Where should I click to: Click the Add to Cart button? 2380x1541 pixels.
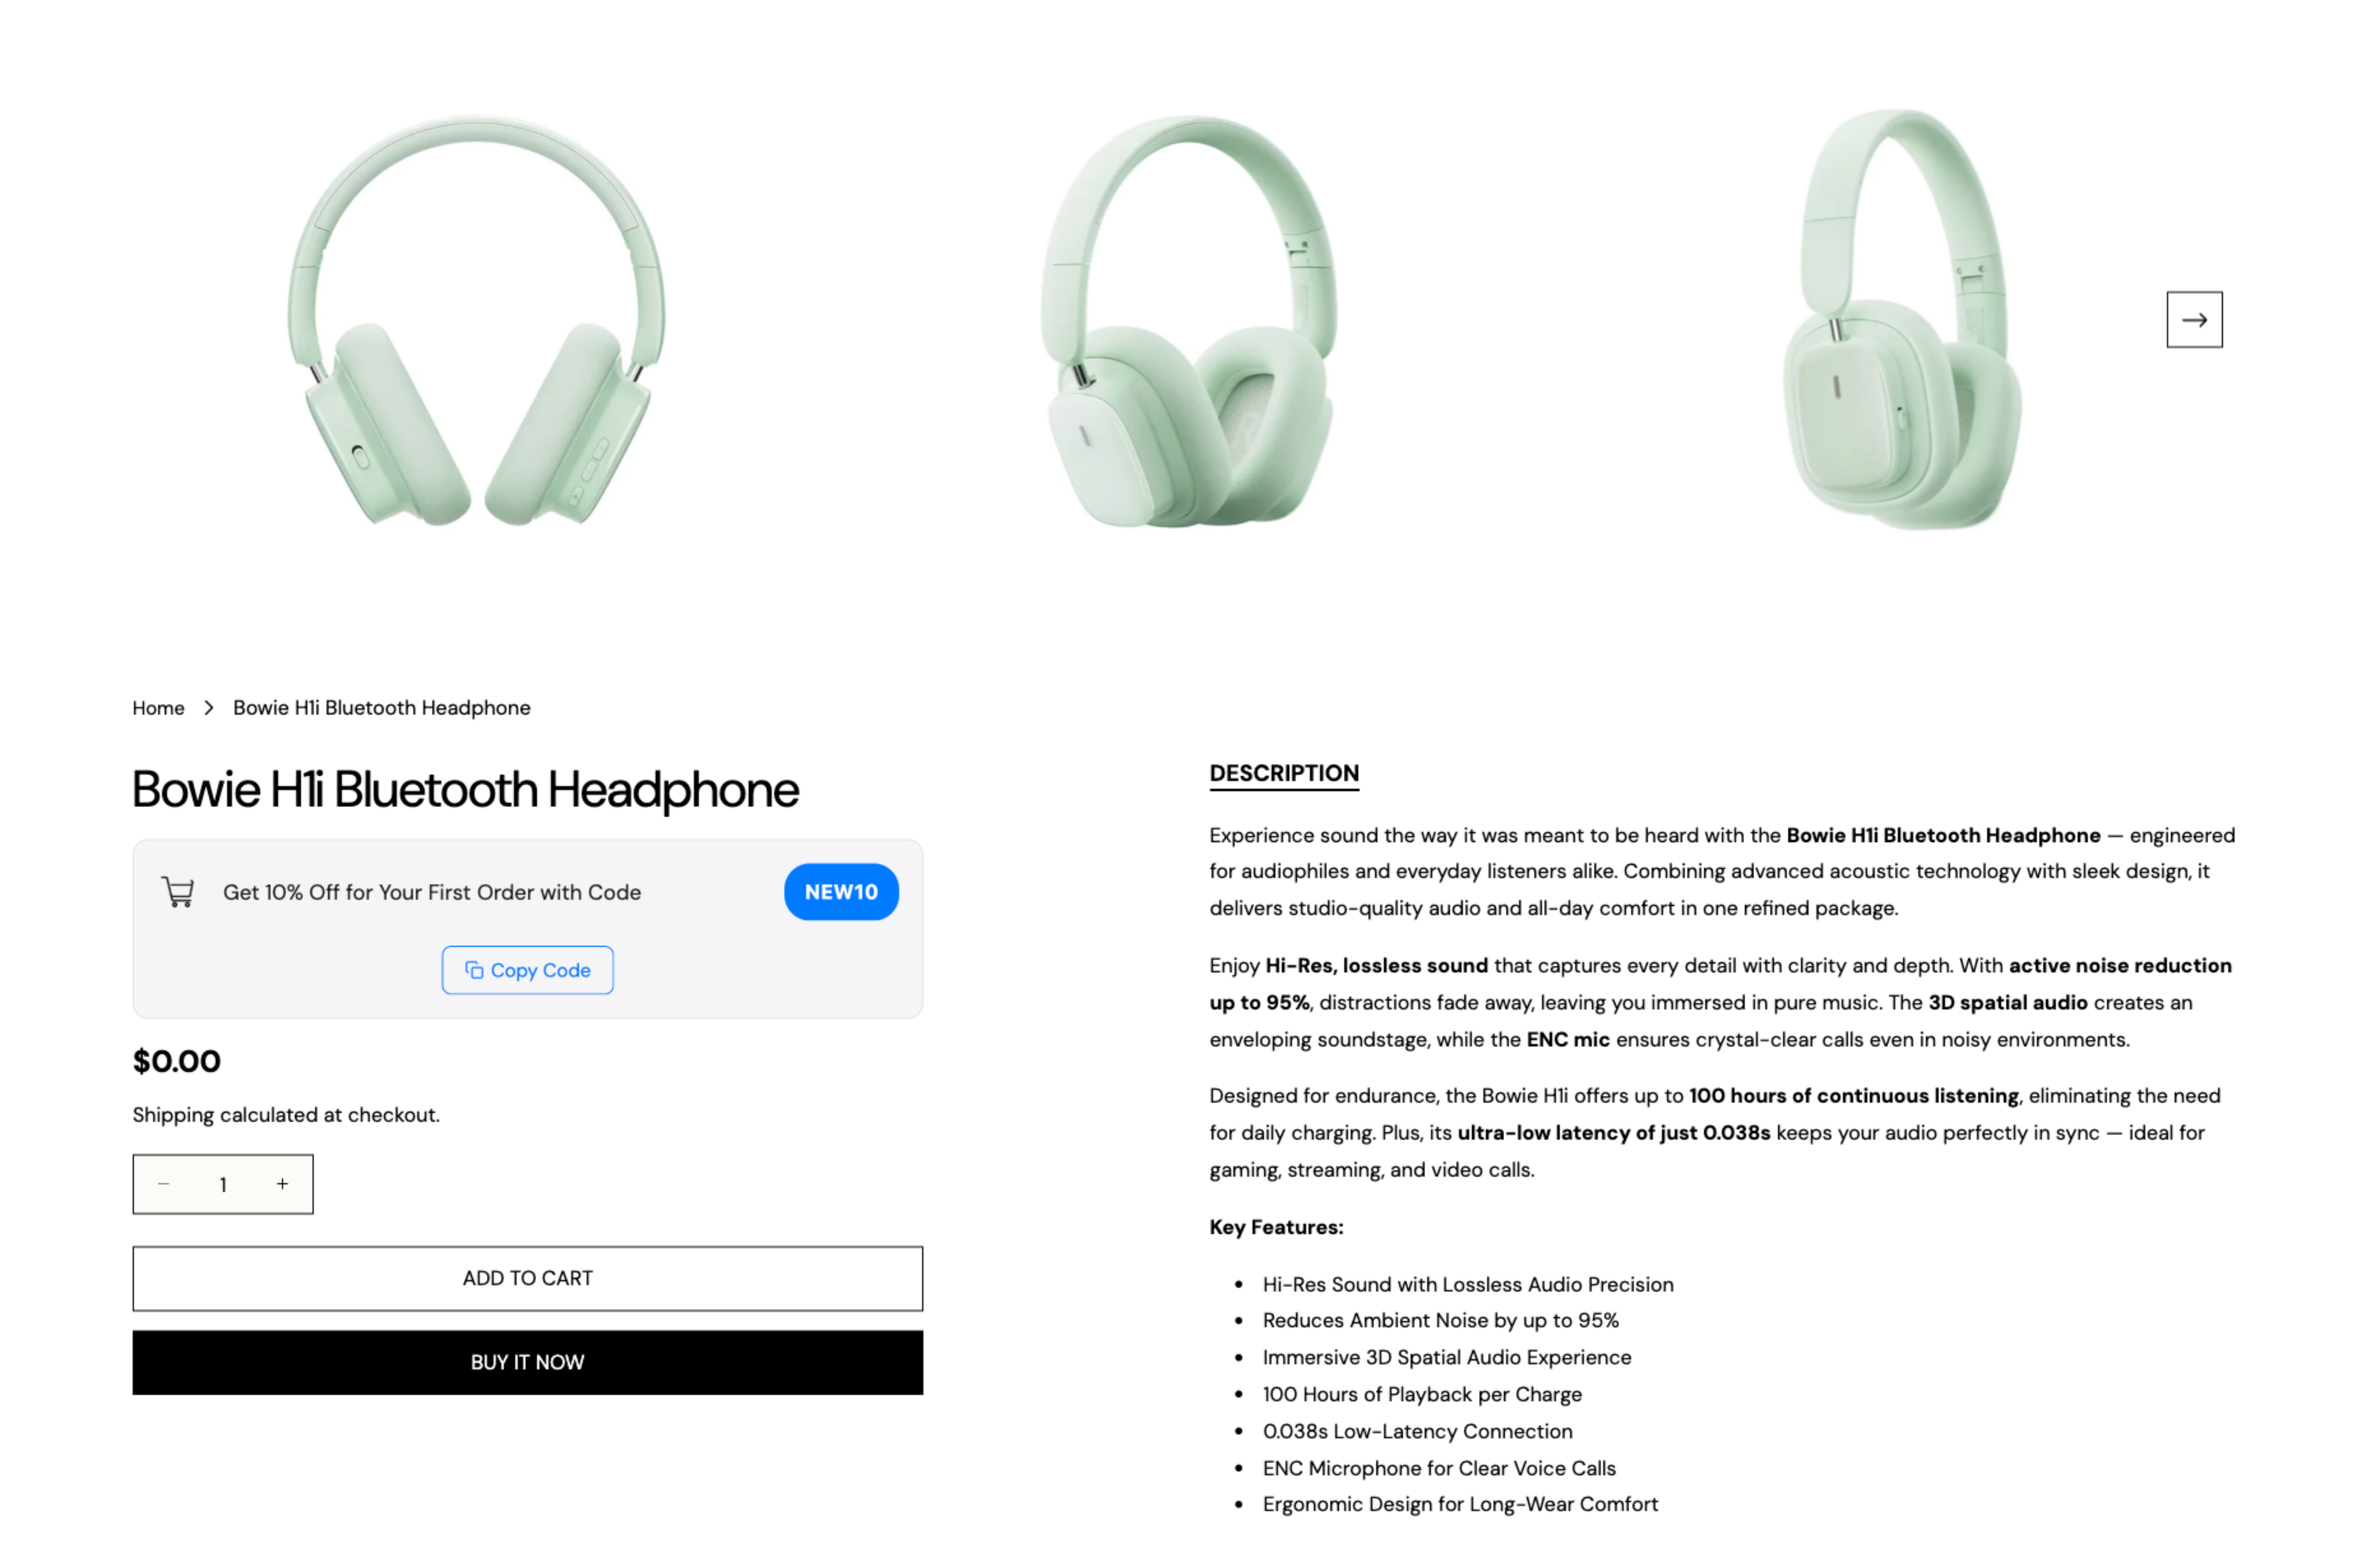[527, 1278]
